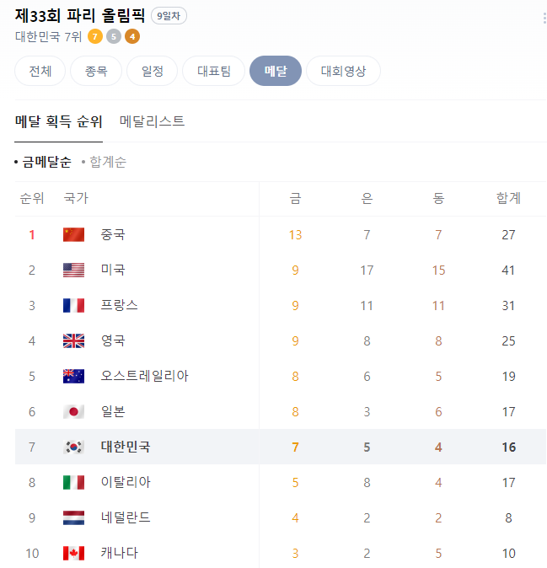The image size is (547, 568).
Task: Click the United States flag icon
Action: (x=73, y=271)
